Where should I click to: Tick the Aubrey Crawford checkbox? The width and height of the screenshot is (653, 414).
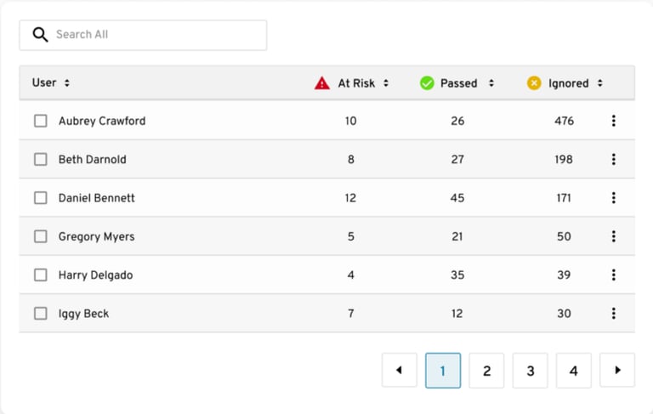(41, 121)
